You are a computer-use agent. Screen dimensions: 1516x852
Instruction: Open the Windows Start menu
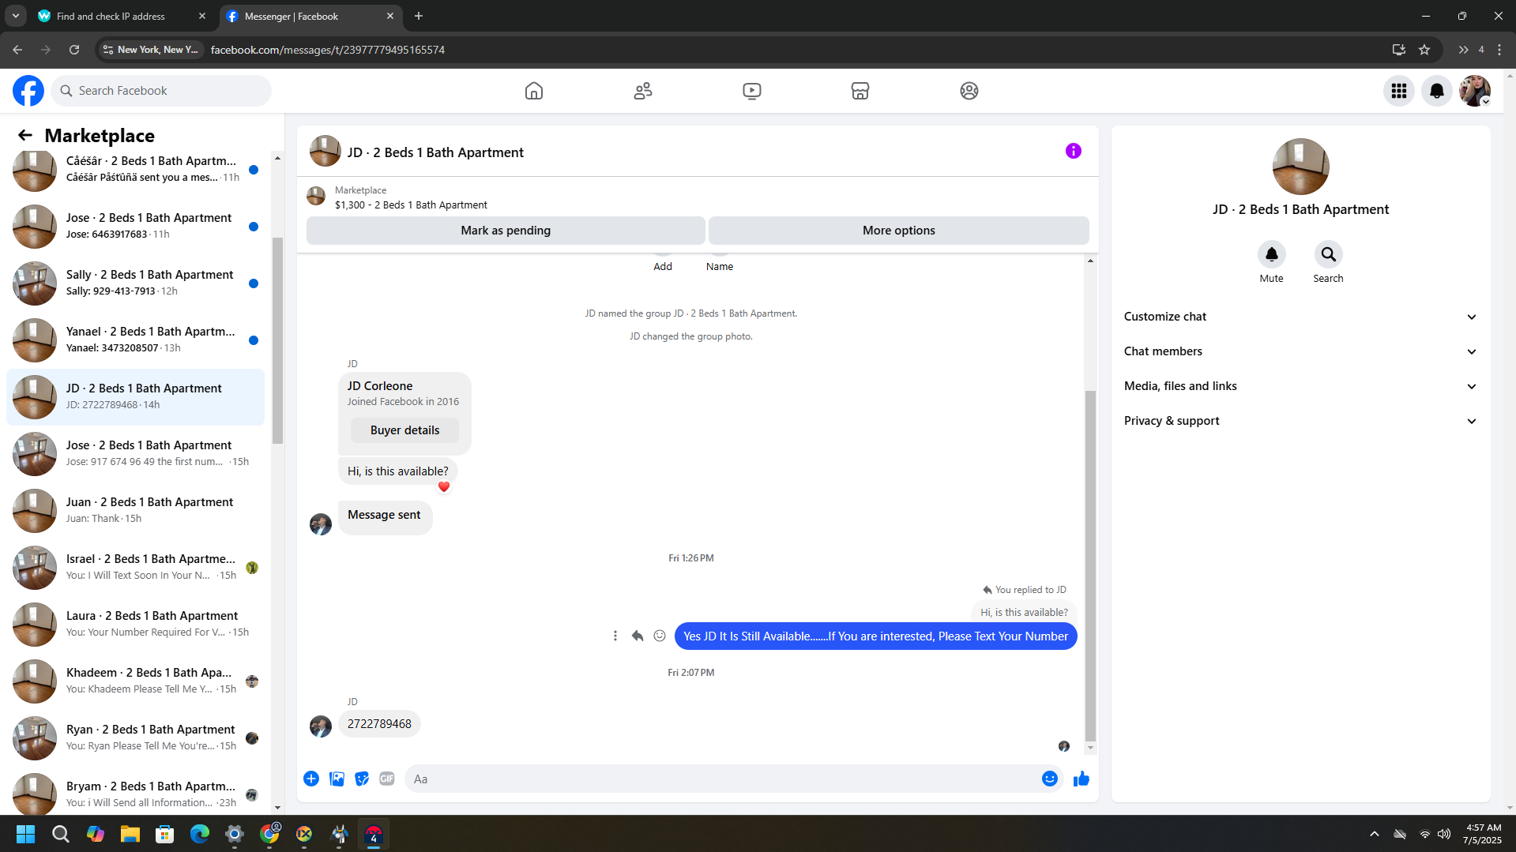pos(25,834)
